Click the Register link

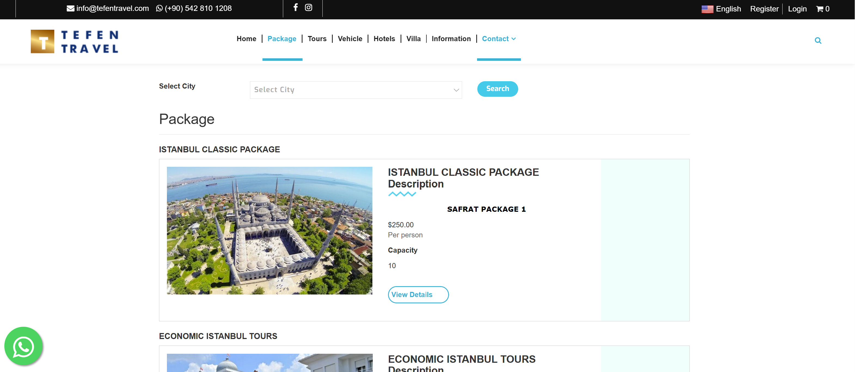(x=764, y=9)
